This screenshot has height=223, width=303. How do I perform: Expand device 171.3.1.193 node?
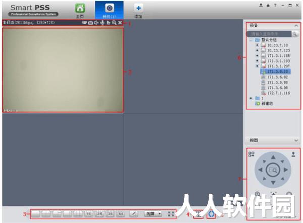(x=257, y=61)
